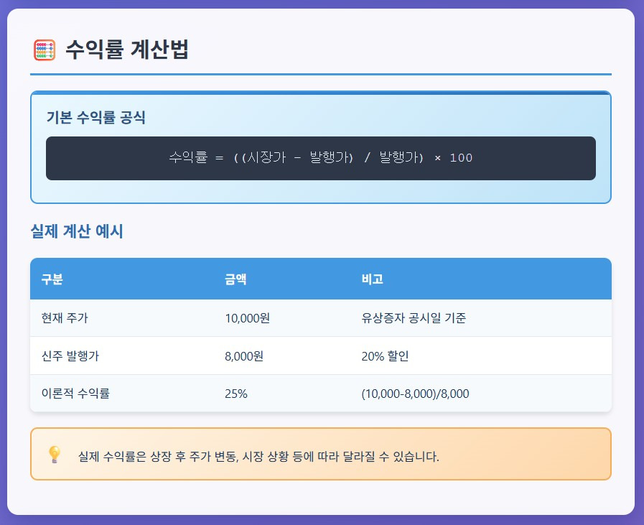The width and height of the screenshot is (644, 525).
Task: Click the 비고 column header
Action: click(373, 279)
